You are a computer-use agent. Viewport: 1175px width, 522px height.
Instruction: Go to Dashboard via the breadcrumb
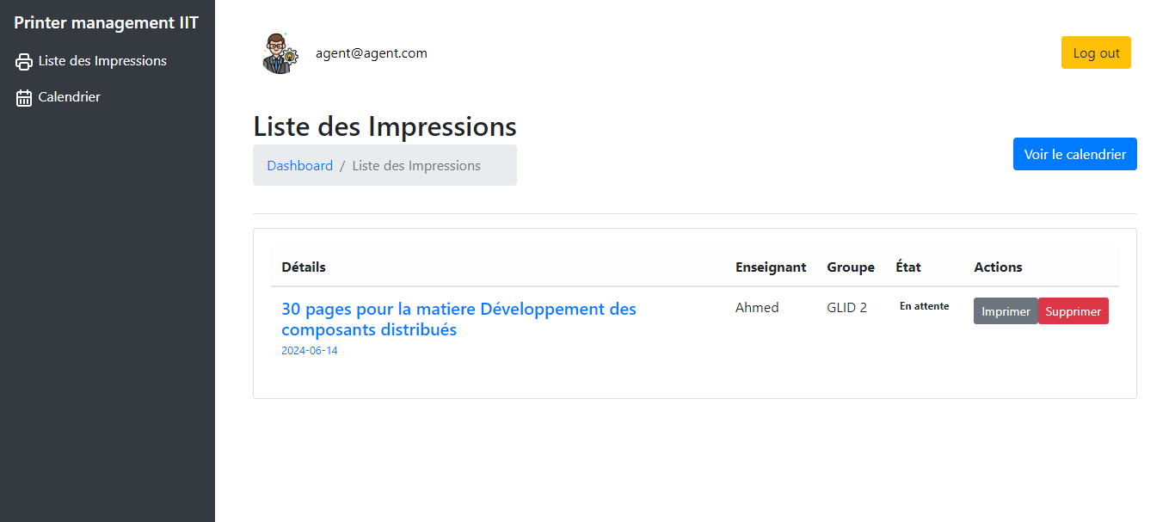tap(299, 166)
